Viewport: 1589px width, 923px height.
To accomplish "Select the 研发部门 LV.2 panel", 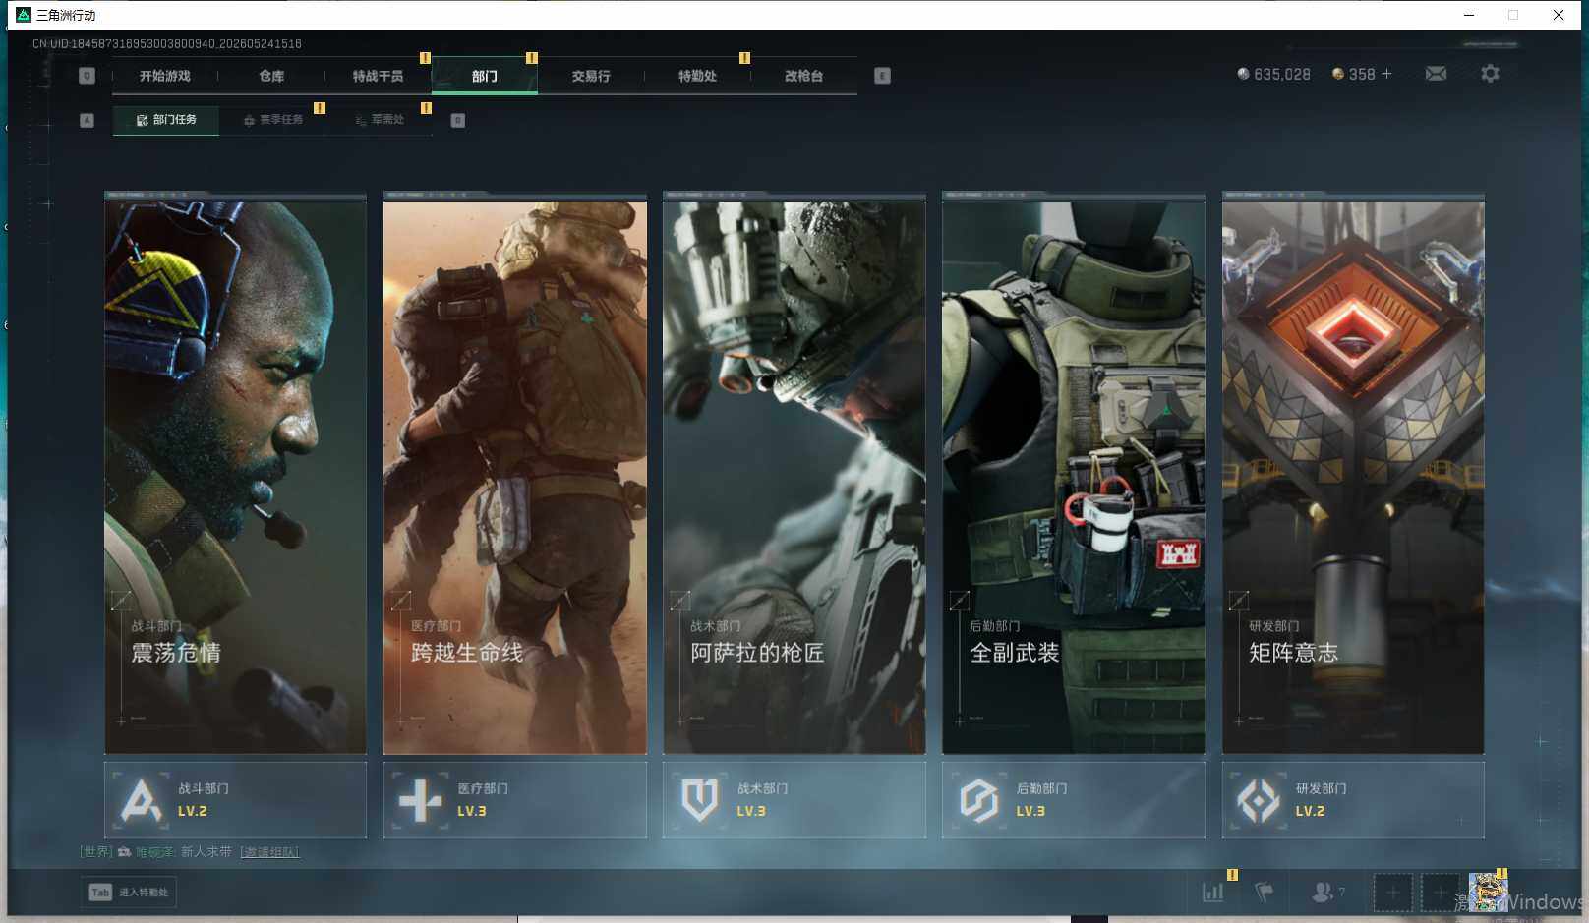I will (1353, 800).
